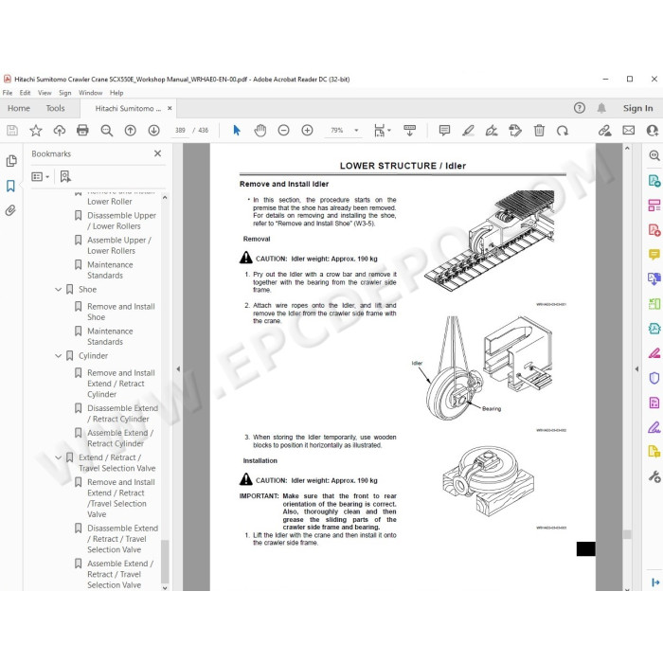Rotate the page with rotate icon
663x663 pixels.
(563, 131)
